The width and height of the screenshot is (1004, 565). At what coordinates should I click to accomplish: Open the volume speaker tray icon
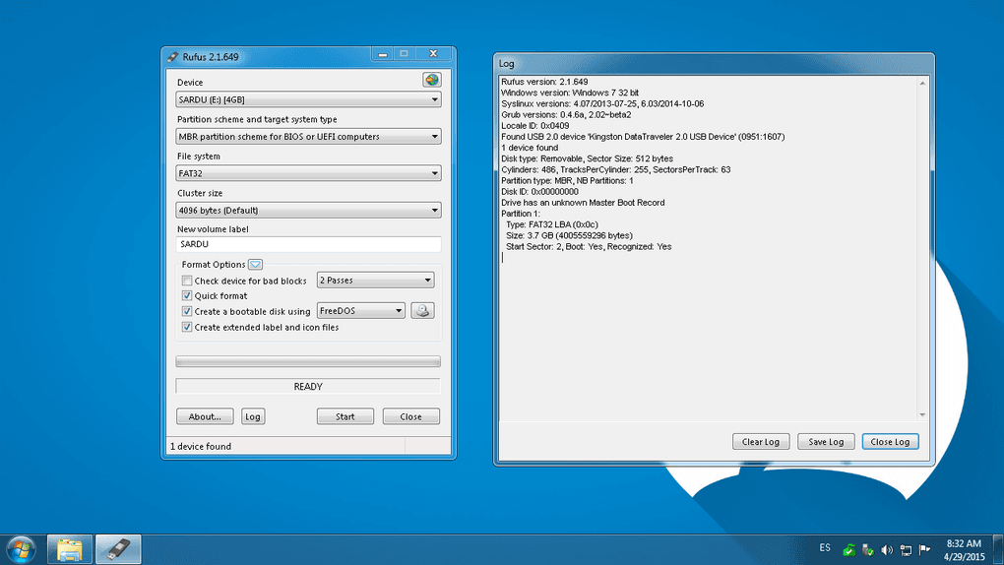point(887,549)
